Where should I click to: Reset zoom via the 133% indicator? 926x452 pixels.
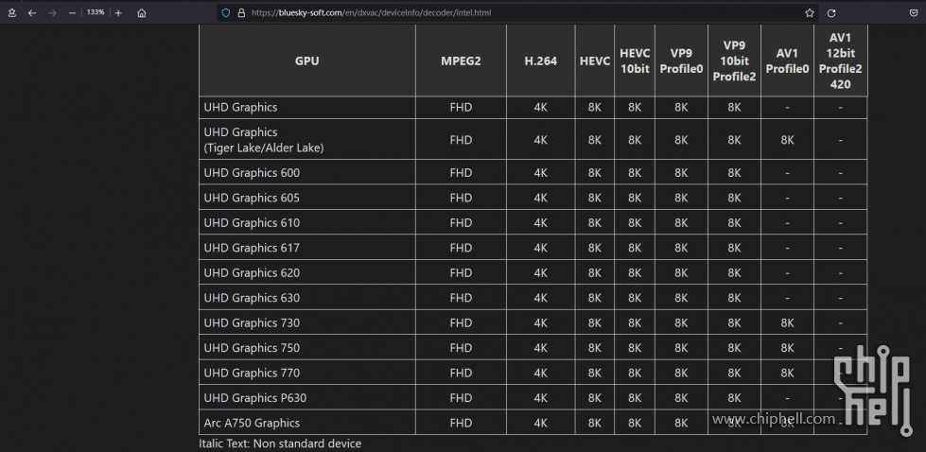(96, 11)
